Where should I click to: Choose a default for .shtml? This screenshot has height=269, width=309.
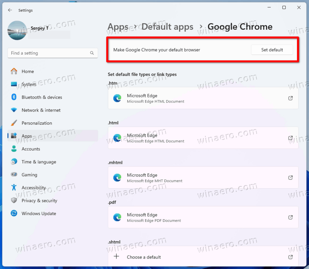[x=203, y=257]
